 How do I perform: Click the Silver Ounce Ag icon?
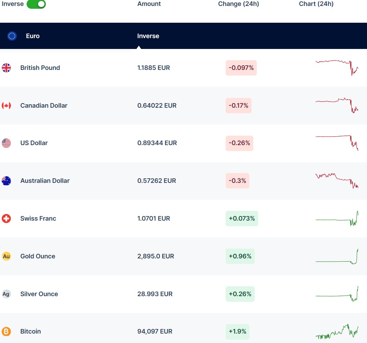point(6,294)
